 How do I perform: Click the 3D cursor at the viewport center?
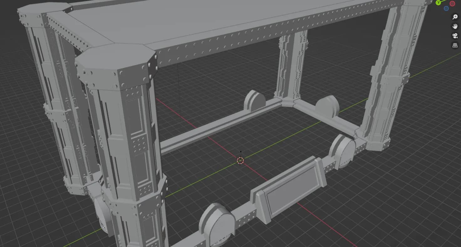pyautogui.click(x=240, y=160)
